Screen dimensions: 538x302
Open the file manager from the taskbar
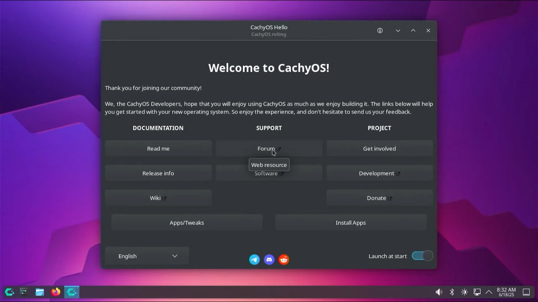click(40, 292)
